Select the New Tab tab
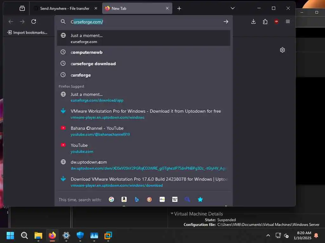 [137, 9]
